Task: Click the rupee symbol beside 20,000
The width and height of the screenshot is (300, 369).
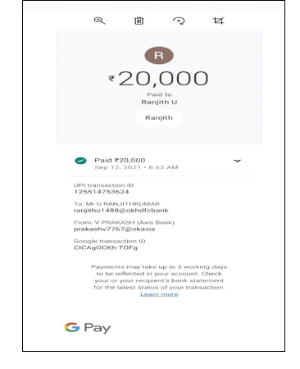Action: (x=111, y=79)
